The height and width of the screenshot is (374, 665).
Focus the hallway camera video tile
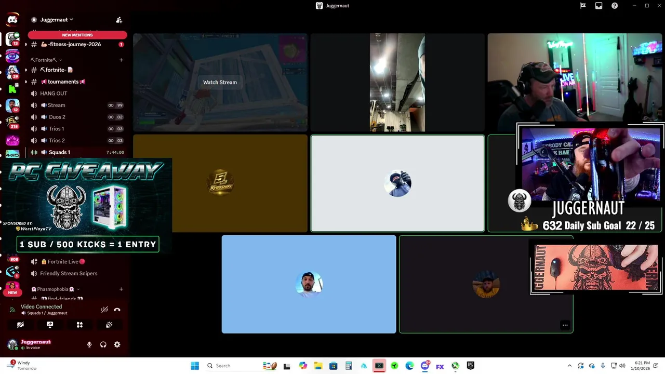(397, 82)
